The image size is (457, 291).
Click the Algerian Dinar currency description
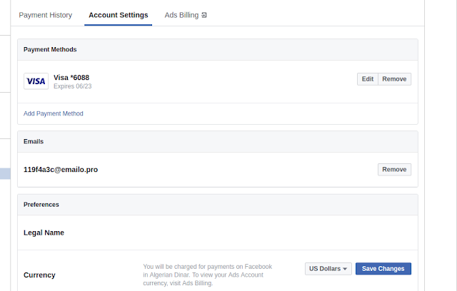pos(208,275)
